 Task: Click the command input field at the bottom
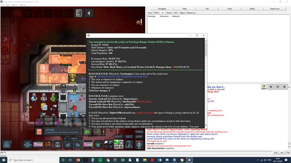[x=136, y=152]
